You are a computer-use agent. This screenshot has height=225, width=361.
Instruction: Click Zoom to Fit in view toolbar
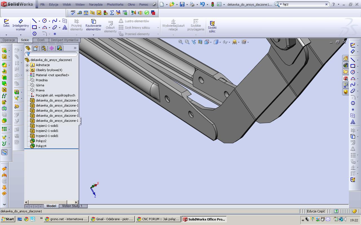[x=181, y=42]
